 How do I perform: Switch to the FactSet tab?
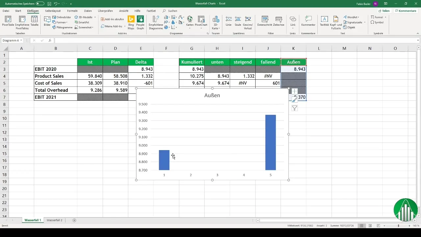click(x=152, y=11)
